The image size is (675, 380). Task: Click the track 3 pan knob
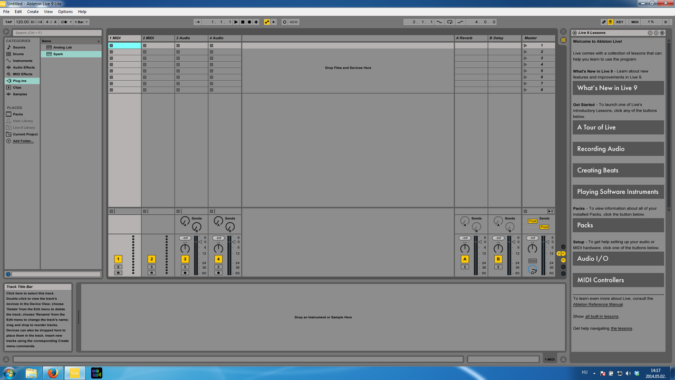click(x=185, y=248)
